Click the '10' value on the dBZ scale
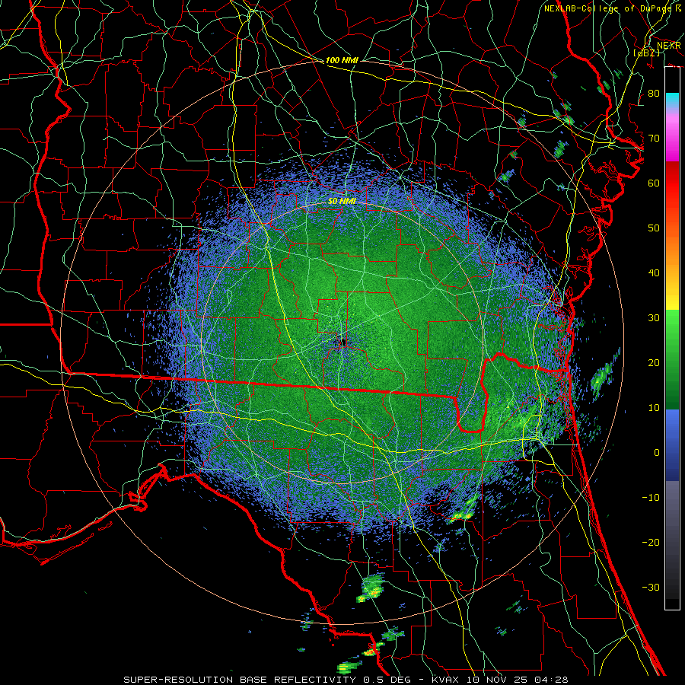Screen dimensions: 685x685 [x=654, y=408]
